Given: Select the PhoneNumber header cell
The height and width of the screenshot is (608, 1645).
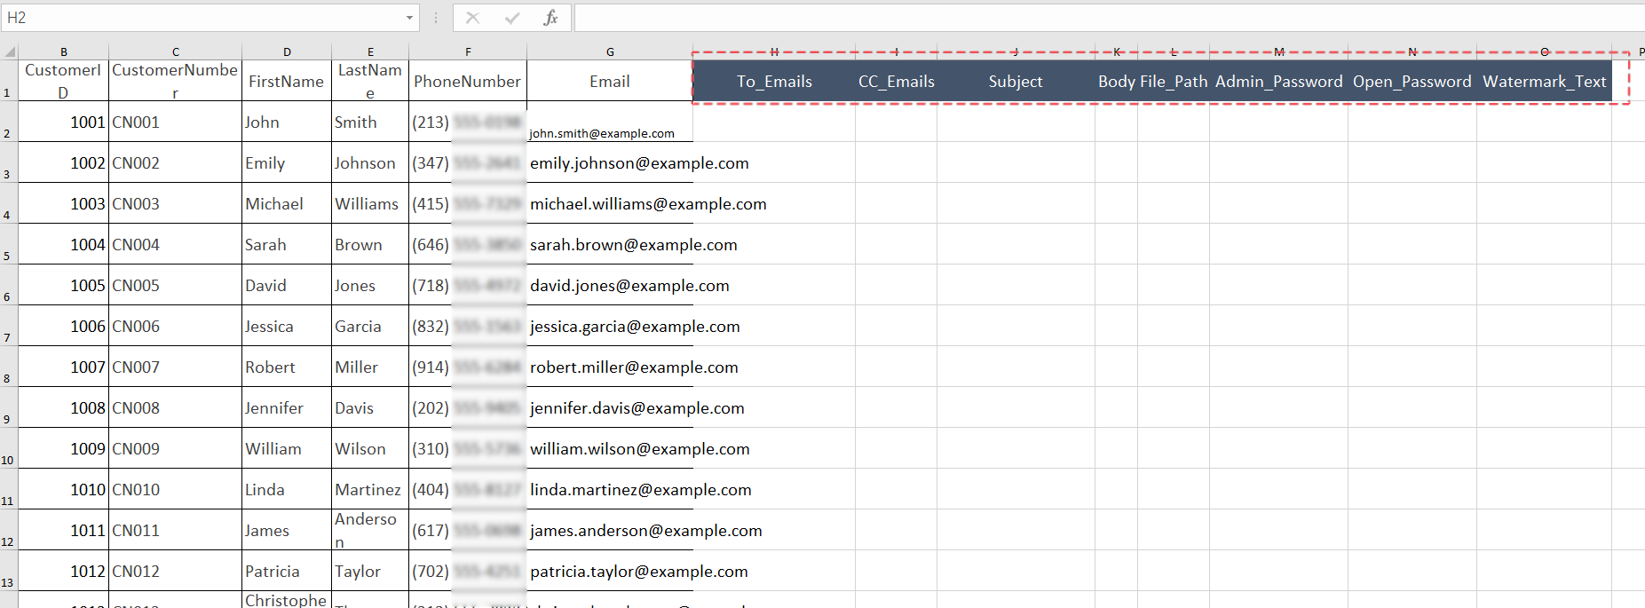Looking at the screenshot, I should click(468, 81).
